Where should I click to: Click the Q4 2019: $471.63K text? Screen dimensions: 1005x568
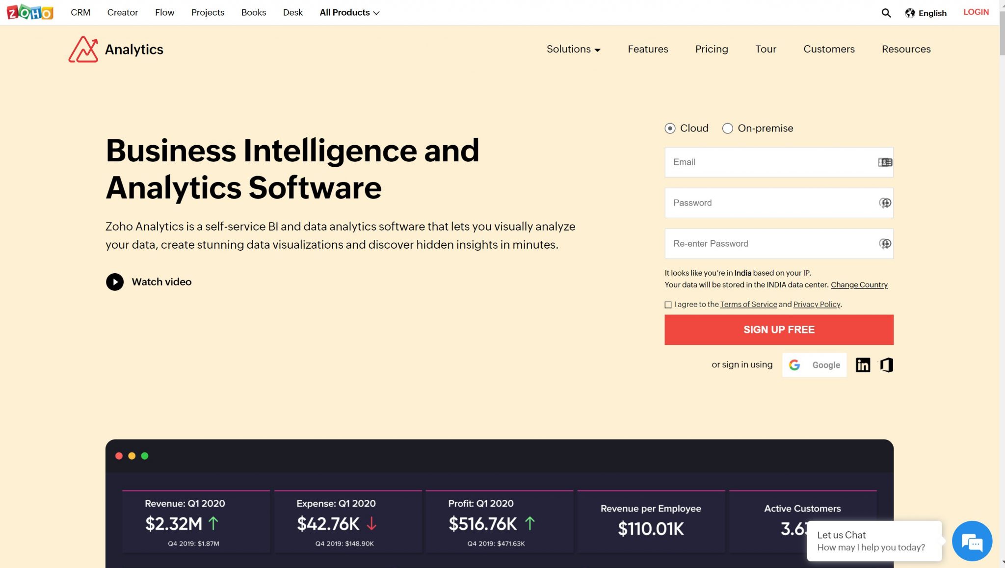pos(496,543)
